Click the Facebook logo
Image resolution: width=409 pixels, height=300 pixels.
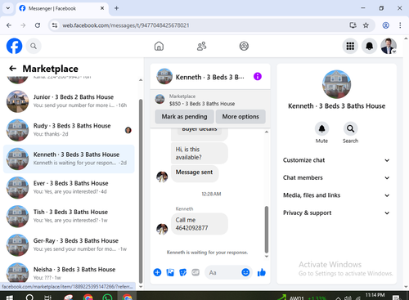14,46
